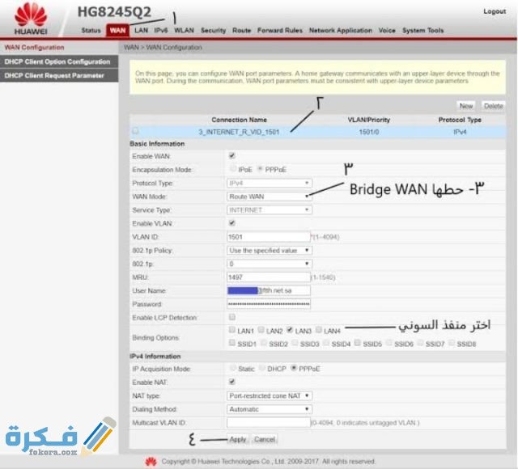Click the Logout link
Screen dimensions: 518x469
[x=495, y=11]
